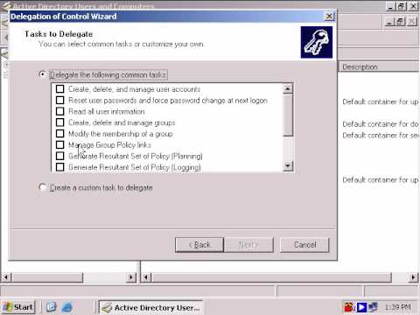Image resolution: width=420 pixels, height=315 pixels.
Task: Click the Internet Explorer quick launch icon
Action: click(67, 307)
